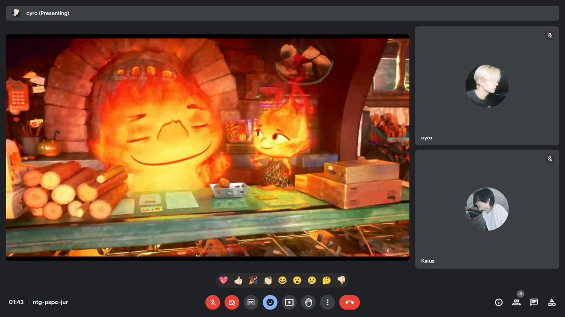Click the cyro (Presenting) label
This screenshot has height=317, width=565.
[x=48, y=13]
